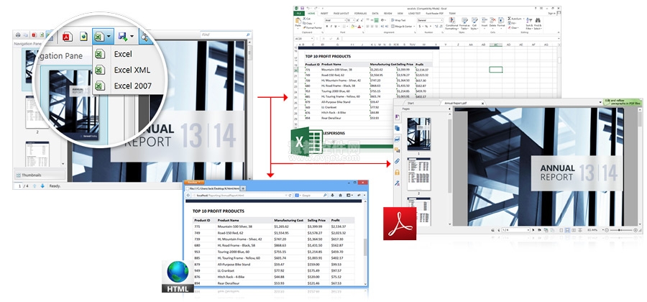Click Format Painter in Excel ribbon
The image size is (647, 302).
pyautogui.click(x=313, y=27)
